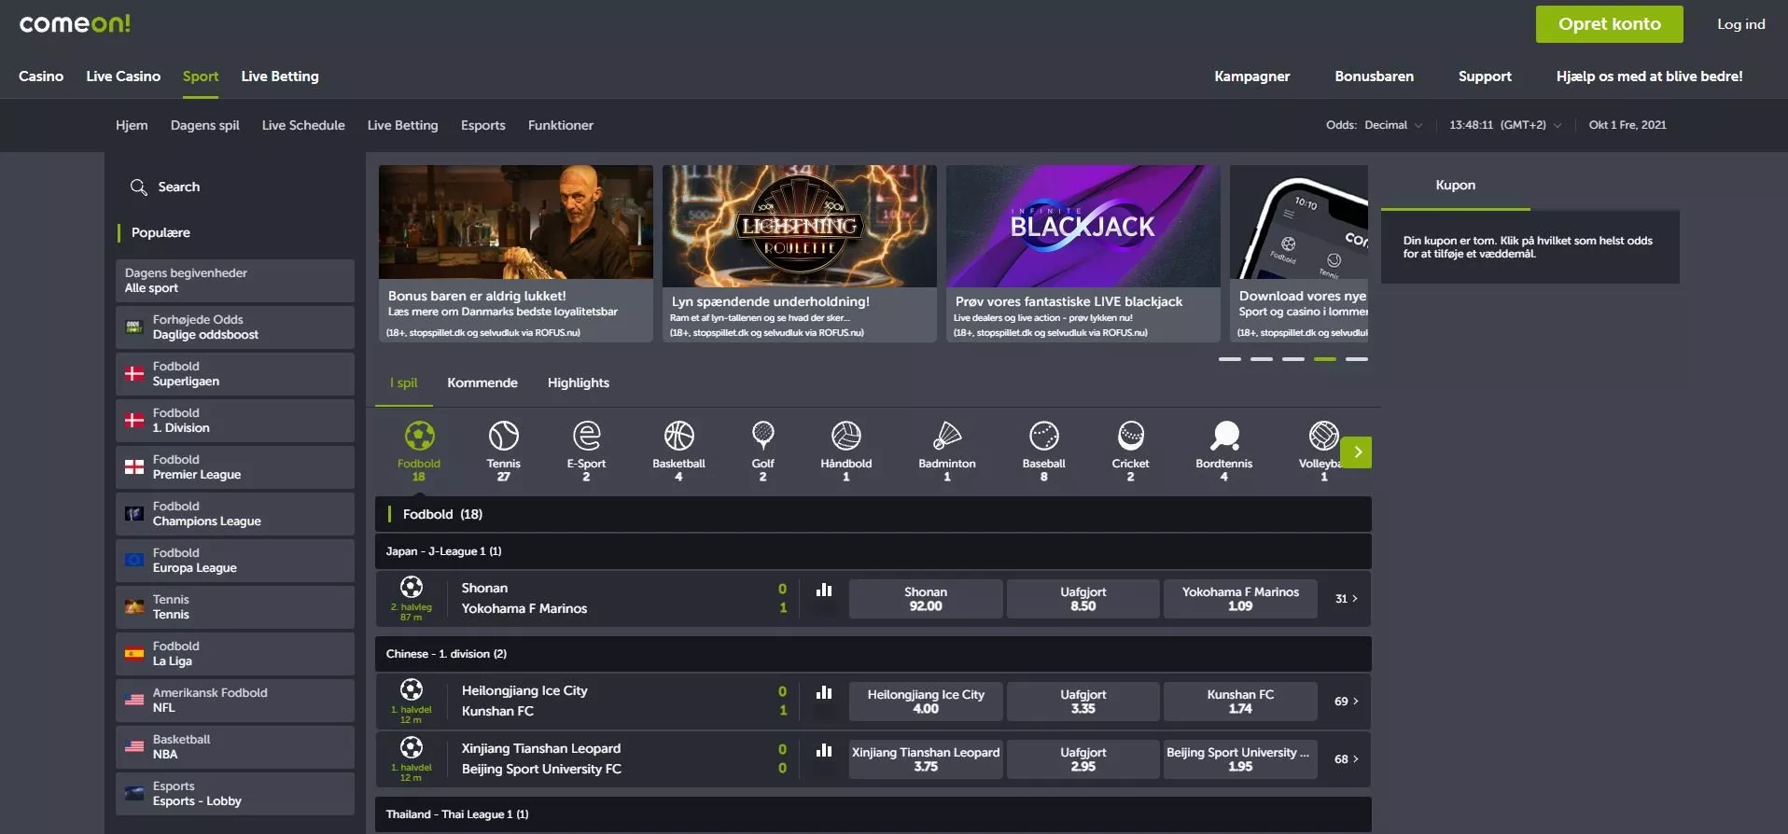1788x834 pixels.
Task: Bet on Kunshan FC at odds 1.74
Action: [1240, 702]
